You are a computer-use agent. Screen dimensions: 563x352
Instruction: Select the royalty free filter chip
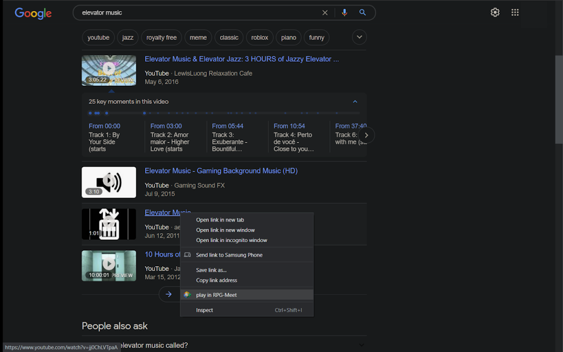pyautogui.click(x=162, y=37)
